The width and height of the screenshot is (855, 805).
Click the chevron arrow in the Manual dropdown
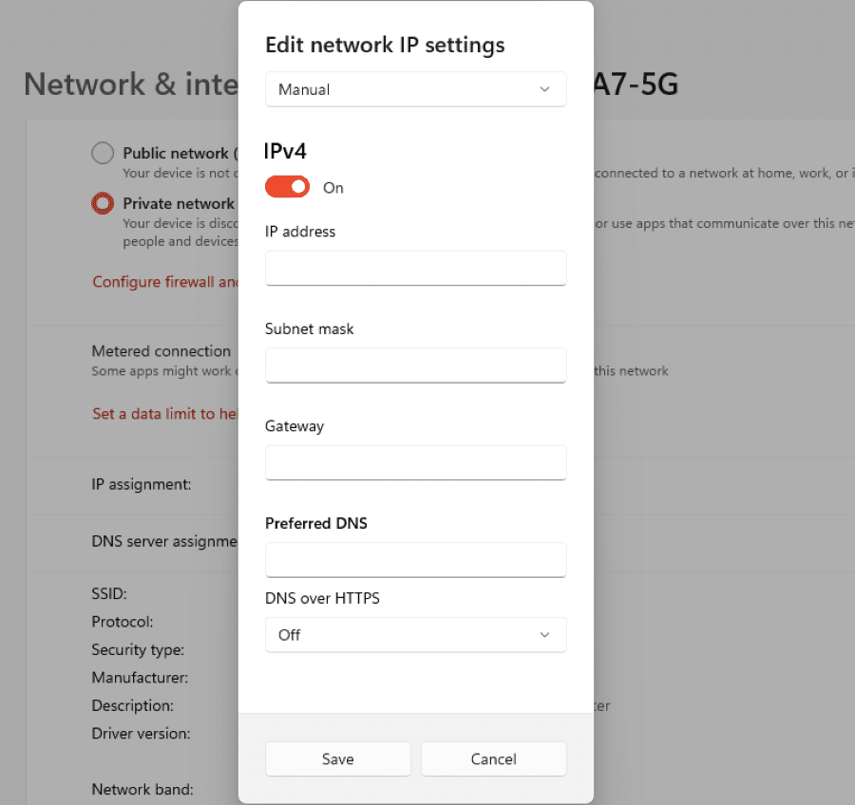tap(544, 89)
